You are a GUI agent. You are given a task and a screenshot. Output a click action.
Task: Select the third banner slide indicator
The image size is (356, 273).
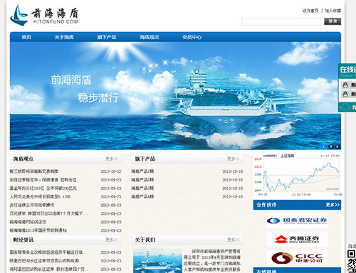click(337, 146)
